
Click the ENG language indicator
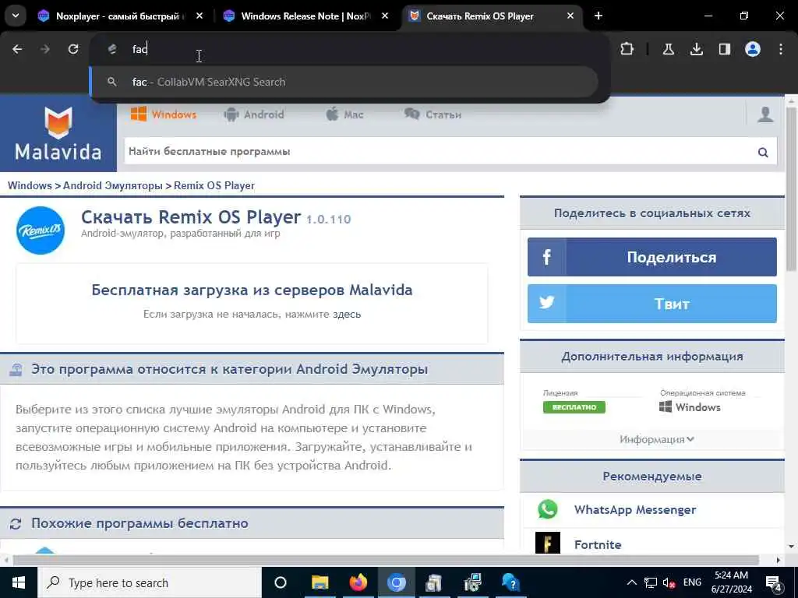point(692,582)
